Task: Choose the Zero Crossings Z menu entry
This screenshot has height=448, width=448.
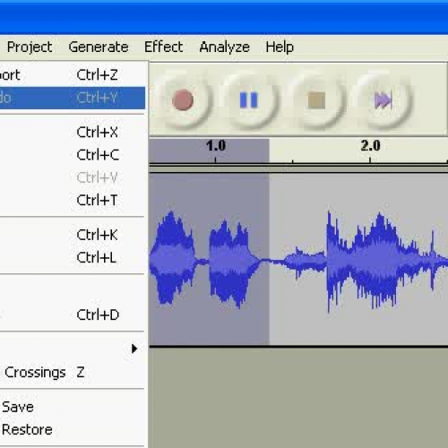Action: [73, 372]
